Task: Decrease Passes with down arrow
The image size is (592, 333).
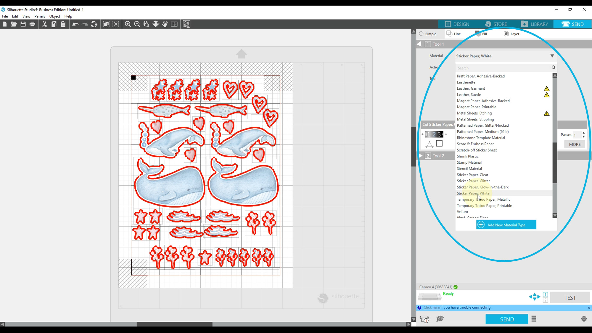Action: click(583, 136)
